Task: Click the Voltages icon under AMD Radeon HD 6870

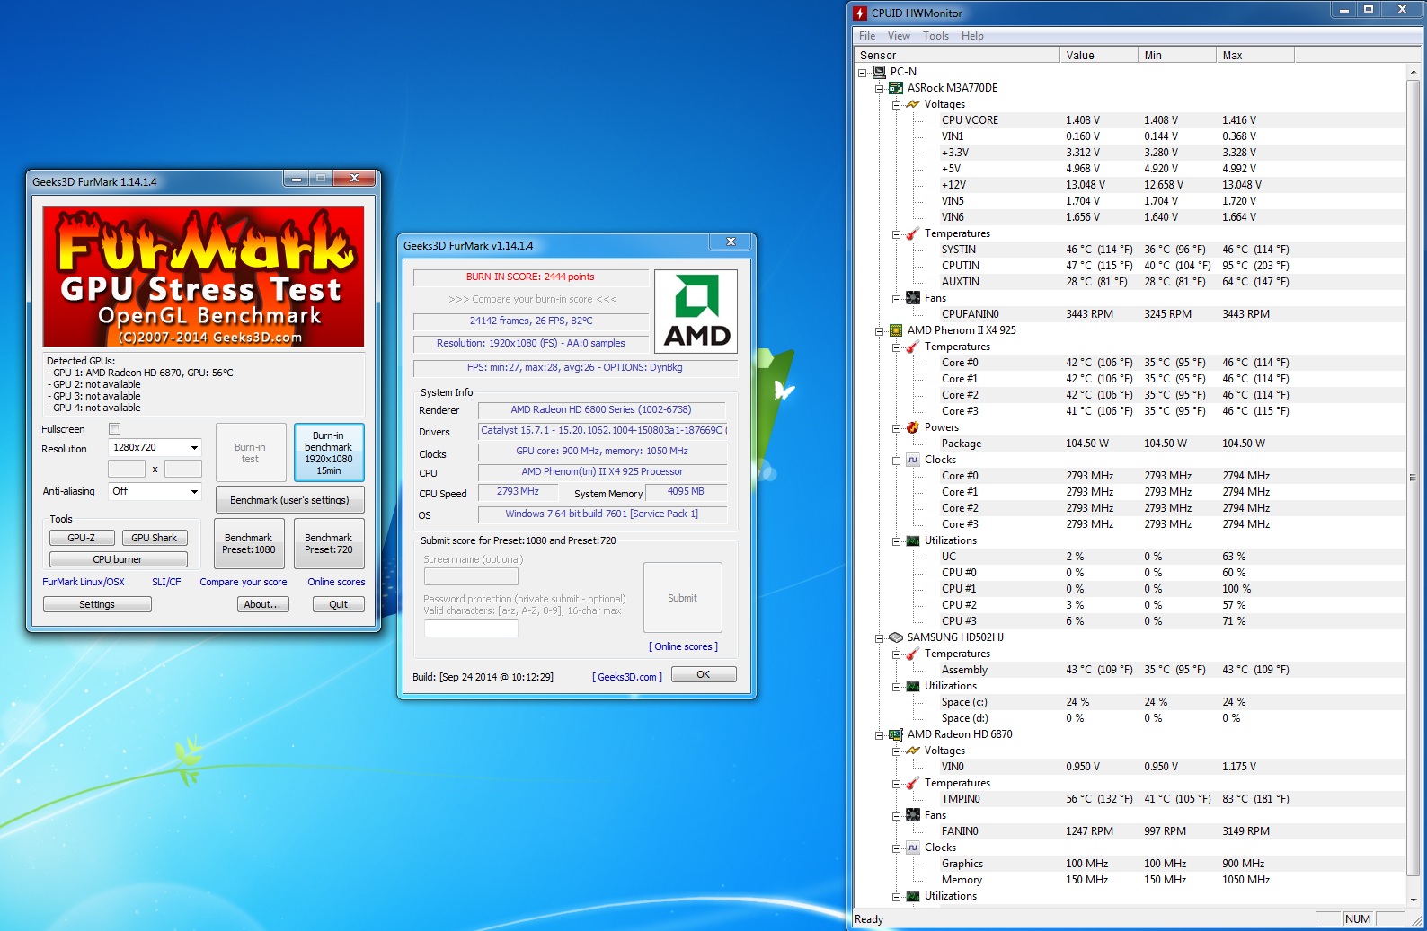Action: pos(913,751)
